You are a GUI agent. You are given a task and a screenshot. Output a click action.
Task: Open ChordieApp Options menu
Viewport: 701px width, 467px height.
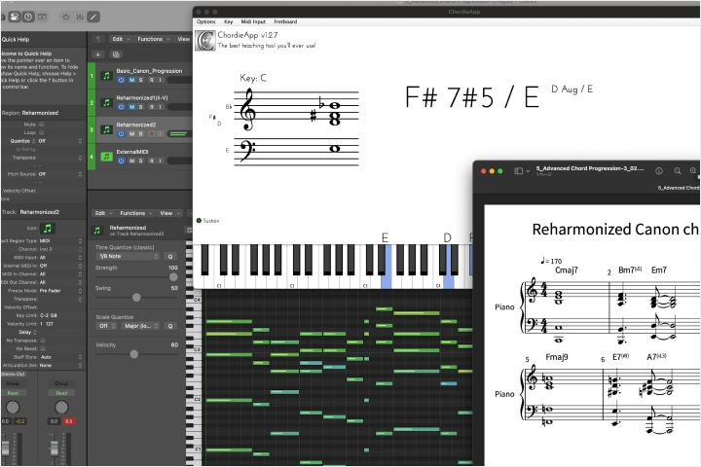click(x=205, y=21)
